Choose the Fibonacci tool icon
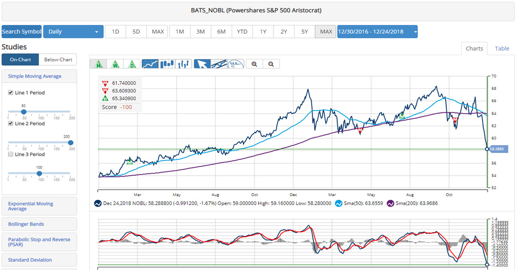 [x=236, y=64]
